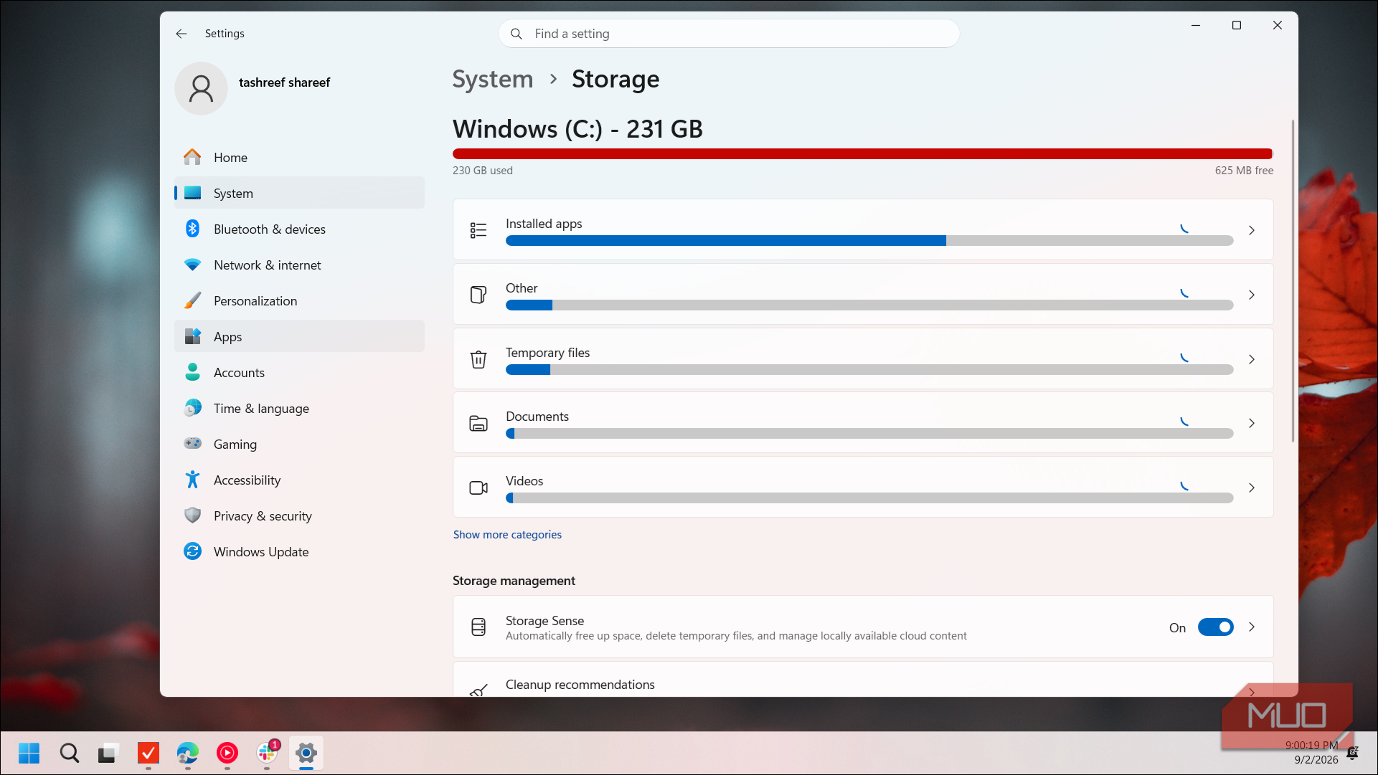Viewport: 1378px width, 775px height.
Task: Click the Apps icon in the sidebar
Action: click(x=192, y=336)
